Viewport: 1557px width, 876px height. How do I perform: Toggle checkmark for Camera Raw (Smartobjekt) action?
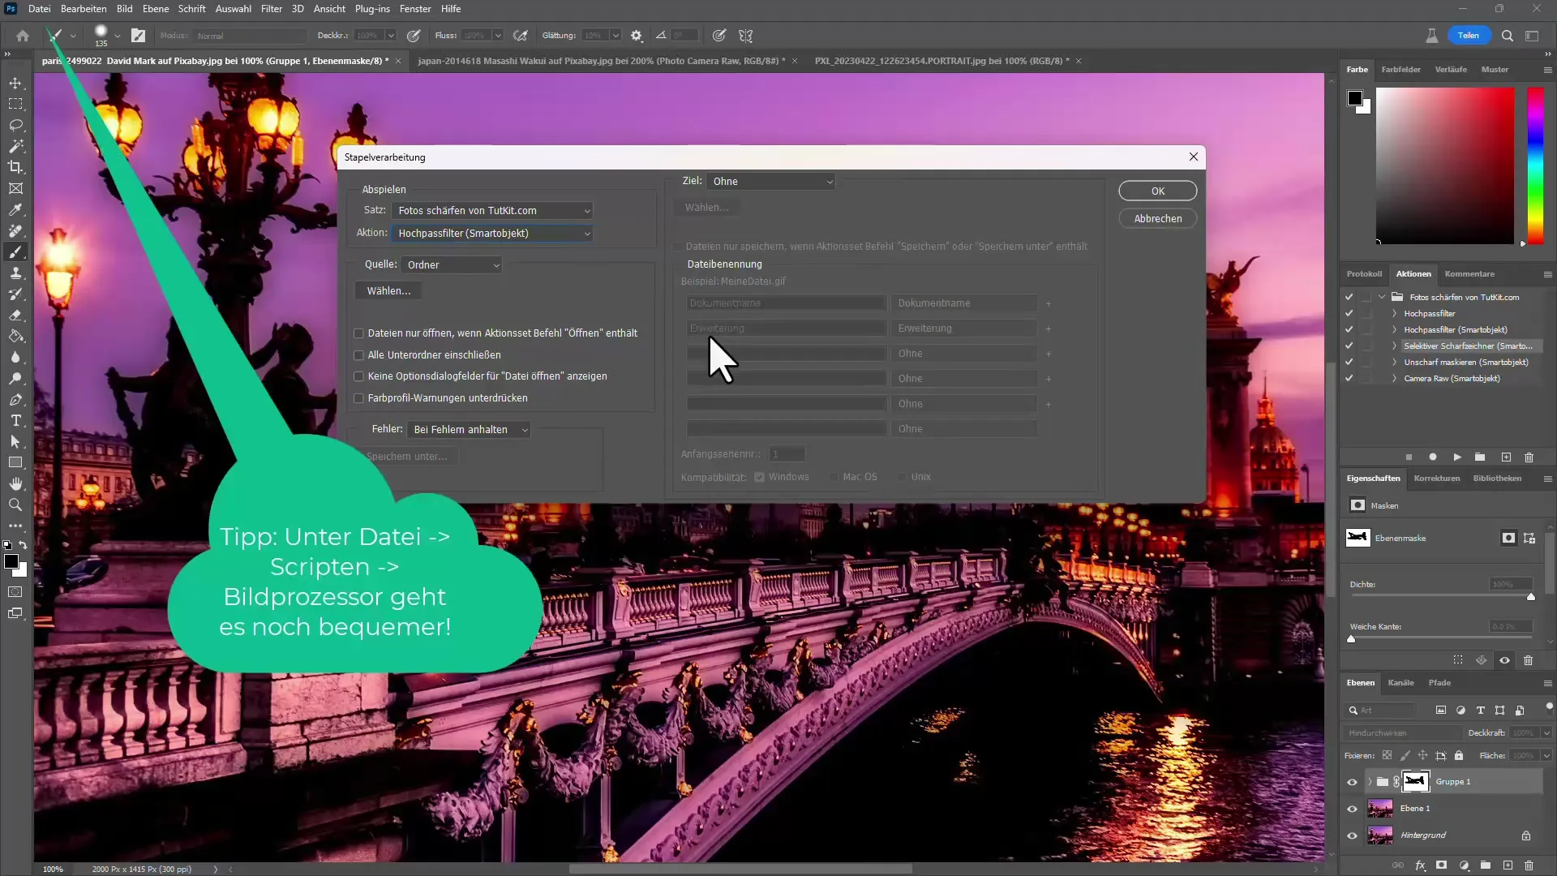(1349, 378)
